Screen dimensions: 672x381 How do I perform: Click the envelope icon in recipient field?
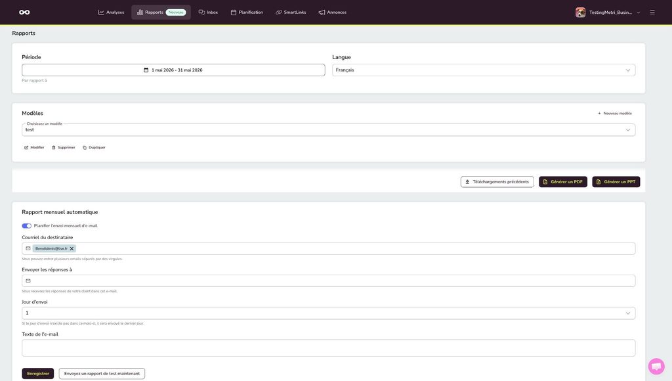pyautogui.click(x=28, y=248)
